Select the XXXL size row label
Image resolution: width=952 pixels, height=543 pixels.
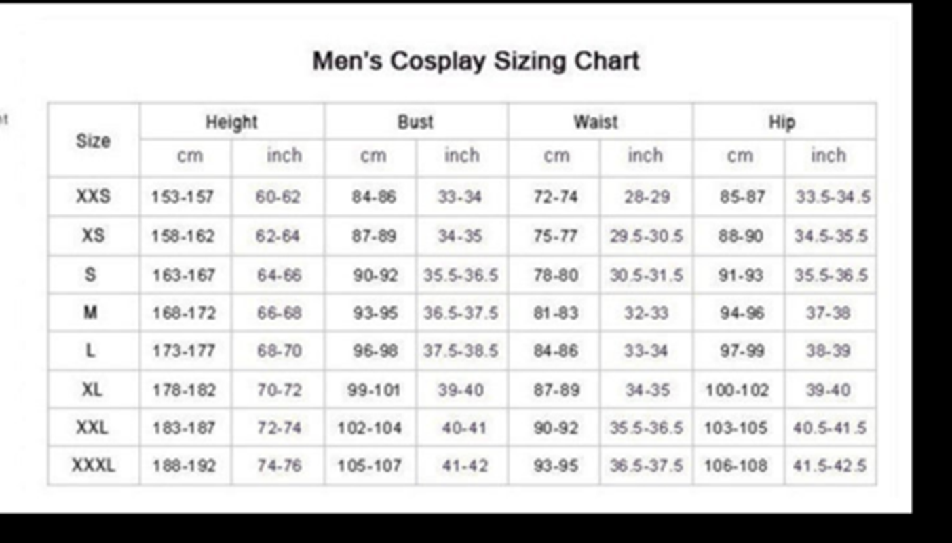(x=93, y=466)
